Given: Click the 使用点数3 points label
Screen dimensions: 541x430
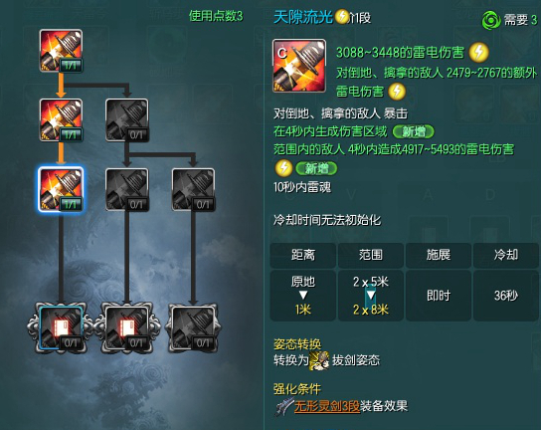Looking at the screenshot, I should click(216, 16).
